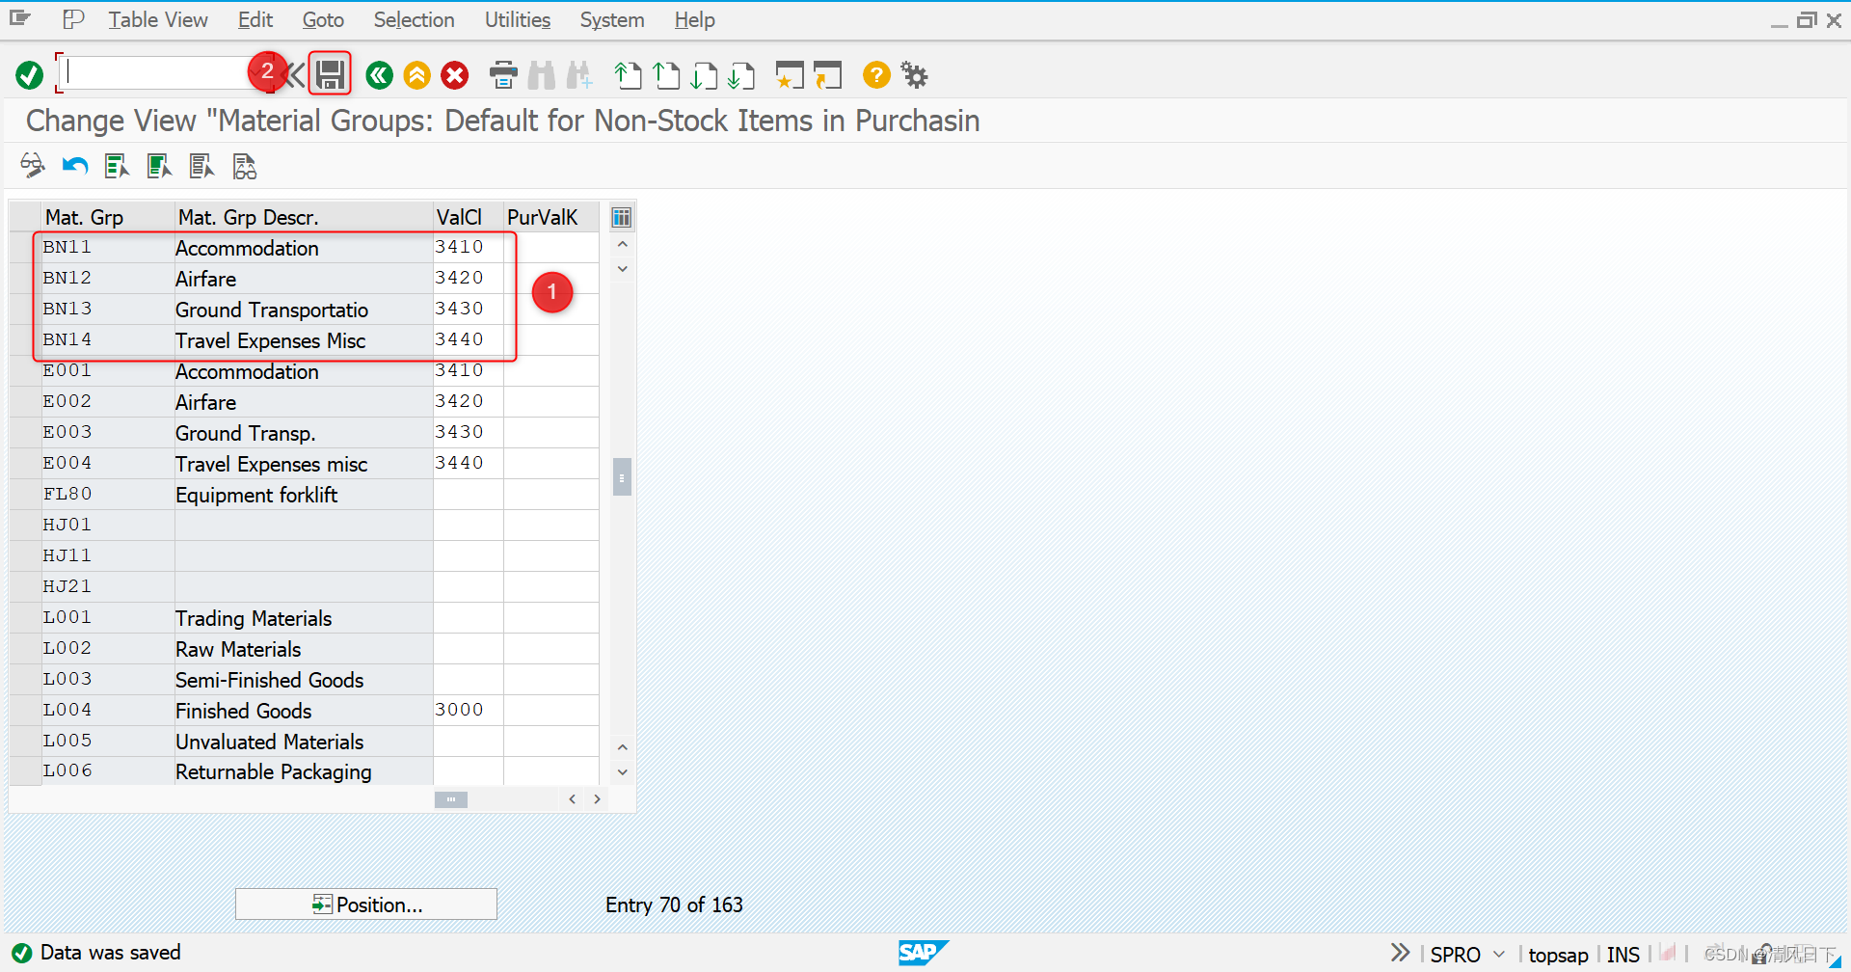The image size is (1851, 972).
Task: Open Customize Local Layout gear icon
Action: 914,74
